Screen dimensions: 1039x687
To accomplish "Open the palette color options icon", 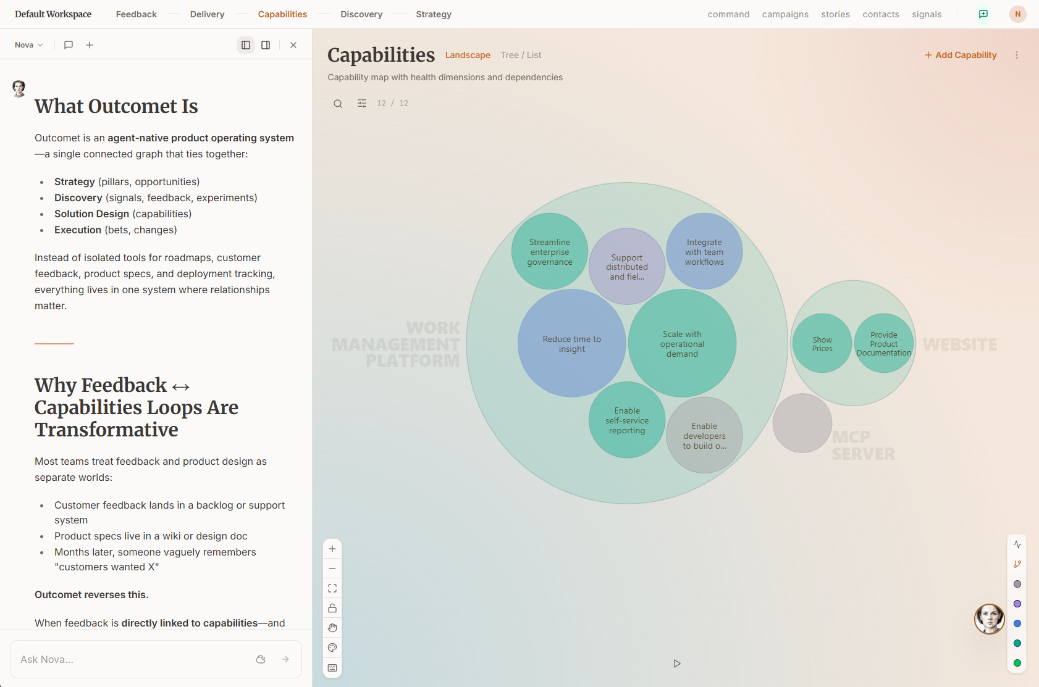I will (332, 647).
